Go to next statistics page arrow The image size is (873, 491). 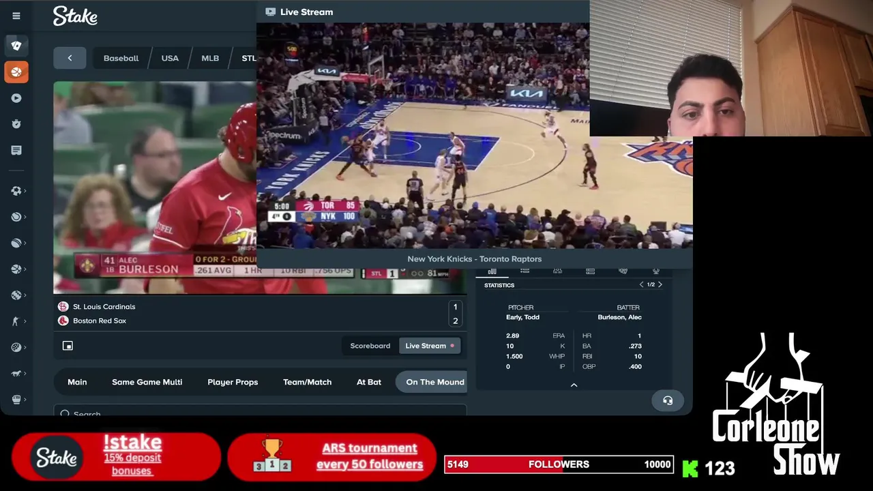660,284
